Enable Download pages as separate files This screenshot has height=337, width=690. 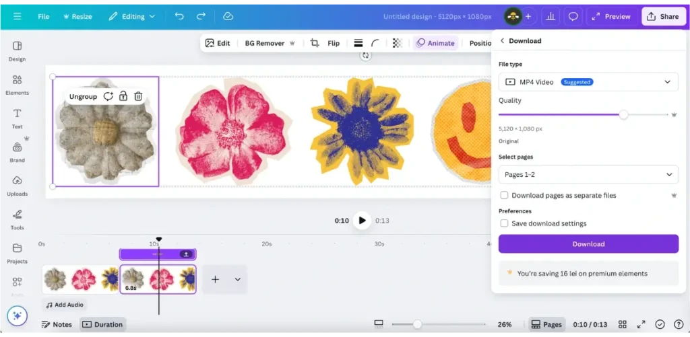tap(504, 195)
